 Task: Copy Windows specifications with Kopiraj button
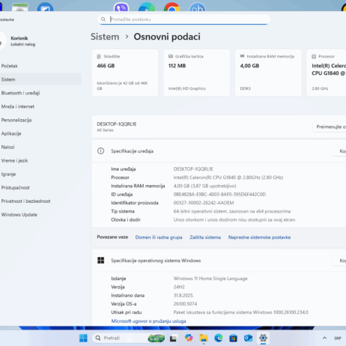[339, 261]
